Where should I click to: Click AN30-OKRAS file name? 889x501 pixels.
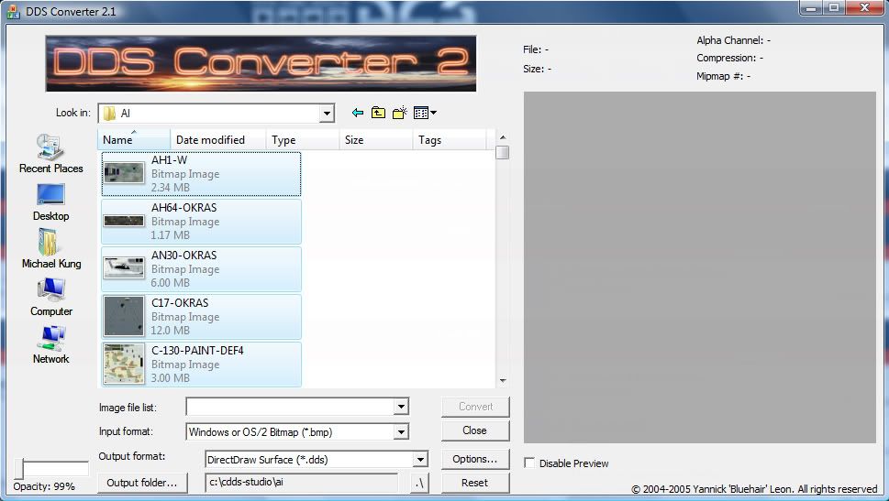183,256
